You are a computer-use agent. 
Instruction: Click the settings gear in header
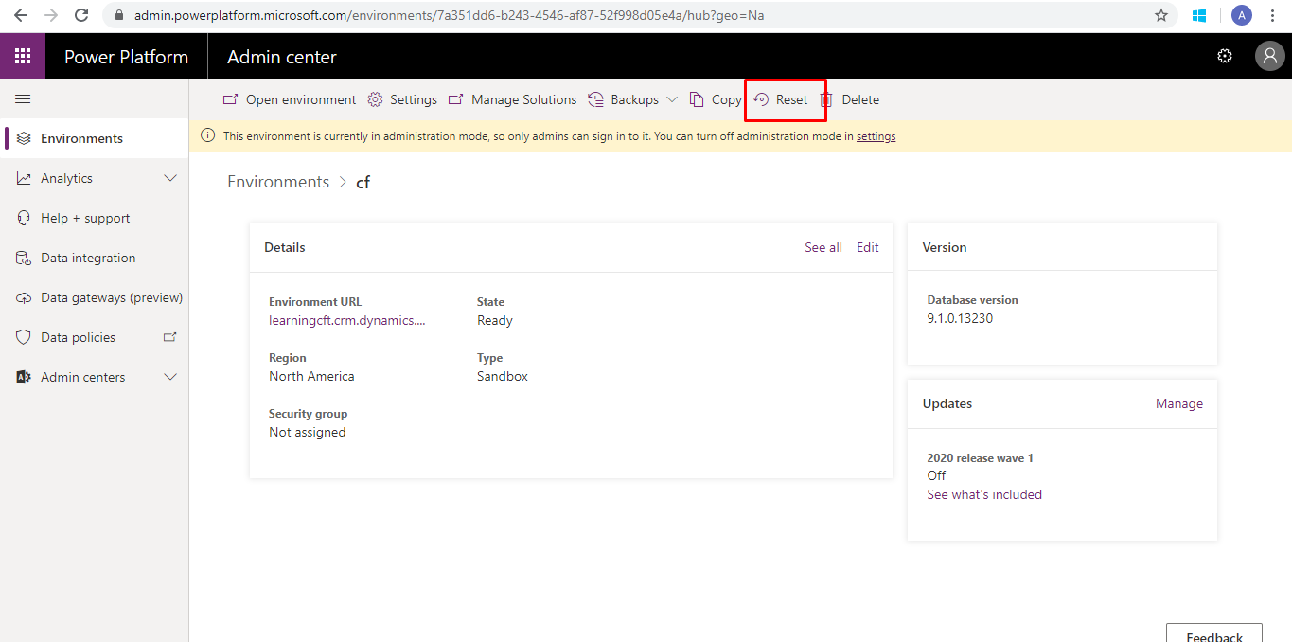click(1225, 57)
